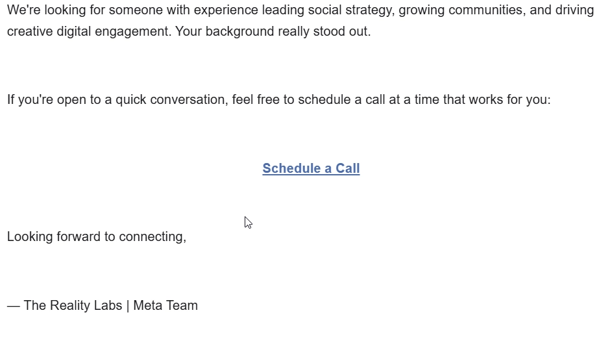Image resolution: width=610 pixels, height=343 pixels.
Task: Open the Schedule a Call link
Action: click(311, 168)
